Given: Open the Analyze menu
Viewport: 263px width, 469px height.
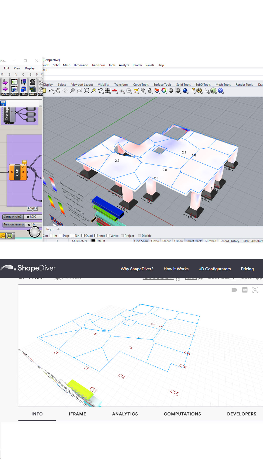Looking at the screenshot, I should pos(124,65).
